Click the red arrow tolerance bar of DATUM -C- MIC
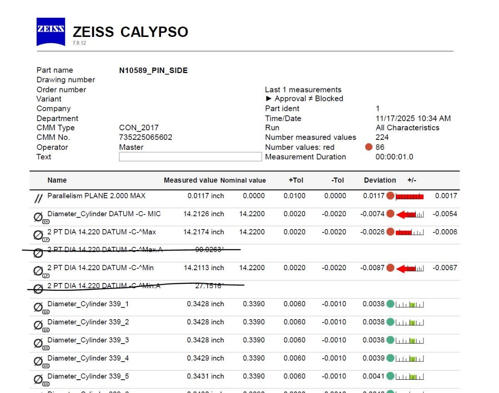Screen dimensions: 499x393 pos(410,215)
